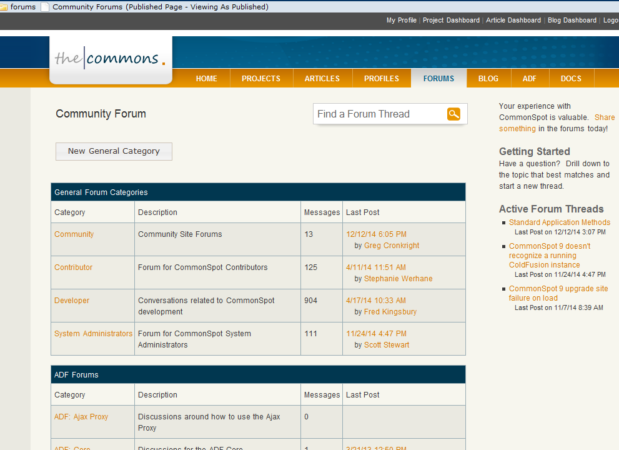Click Forum for CommonSpot System Administrators description

[x=194, y=339]
